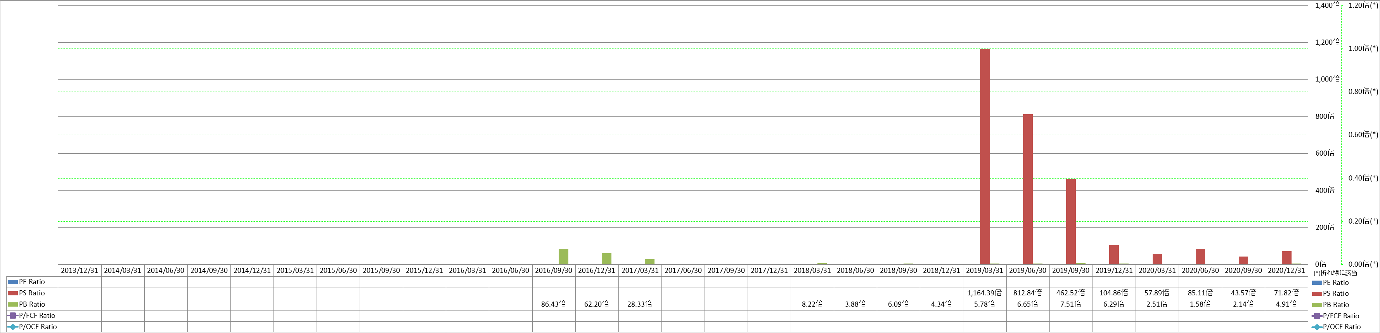Click the 1,400倍 primary axis label

(x=1328, y=5)
